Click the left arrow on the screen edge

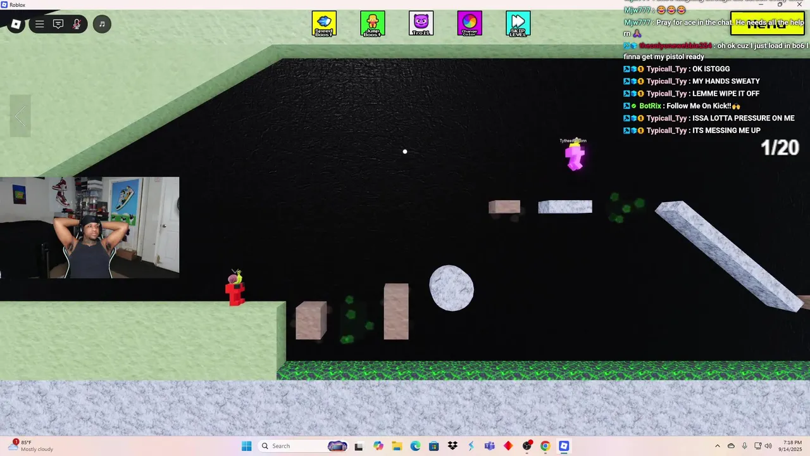[x=20, y=116]
